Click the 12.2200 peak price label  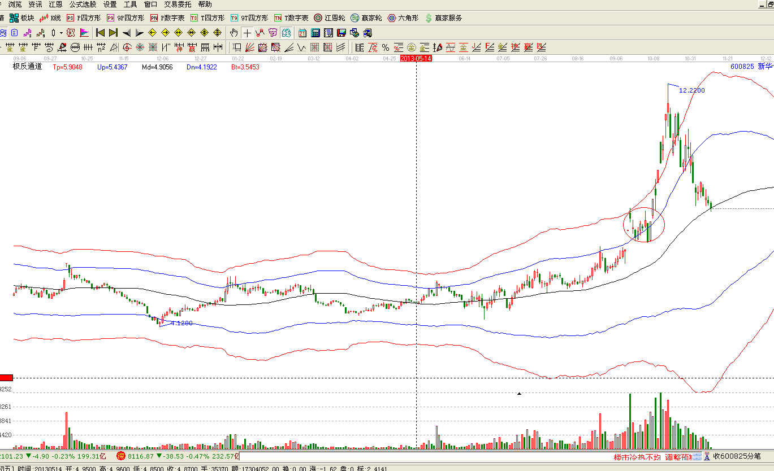coord(691,90)
